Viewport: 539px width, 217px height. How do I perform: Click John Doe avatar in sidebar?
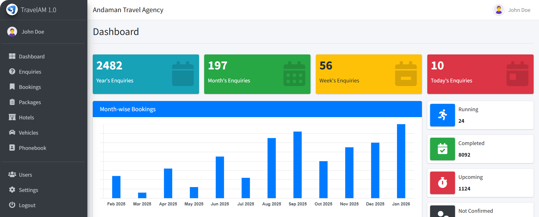pos(12,32)
